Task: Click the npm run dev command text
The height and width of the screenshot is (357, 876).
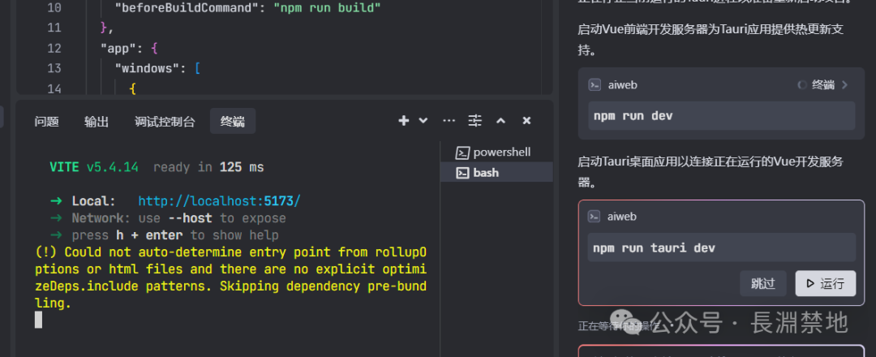Action: (633, 116)
